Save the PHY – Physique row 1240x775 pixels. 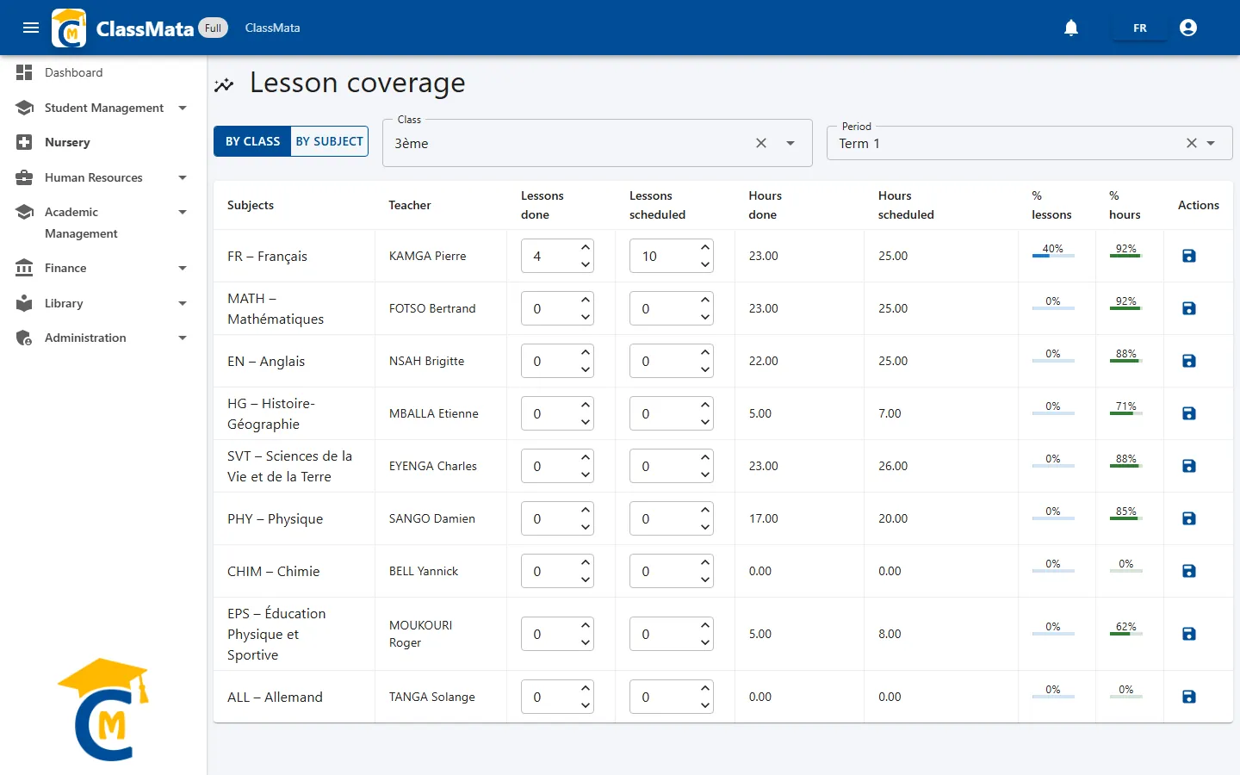(1189, 518)
